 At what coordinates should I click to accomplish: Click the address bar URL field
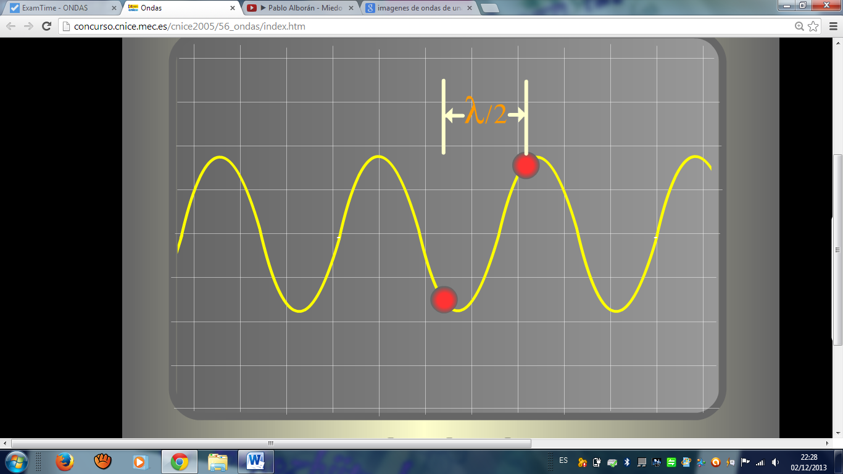click(x=426, y=26)
